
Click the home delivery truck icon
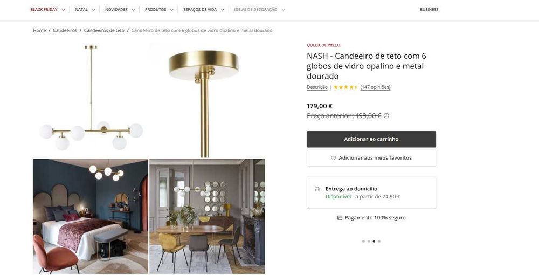point(317,189)
